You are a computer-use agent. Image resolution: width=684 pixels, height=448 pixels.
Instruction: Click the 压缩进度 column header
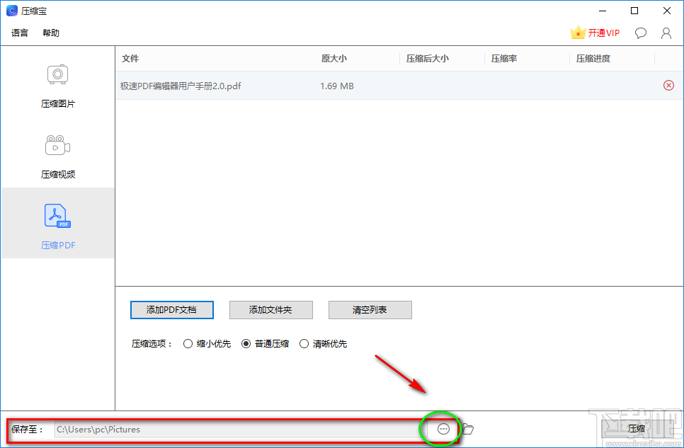coord(593,59)
